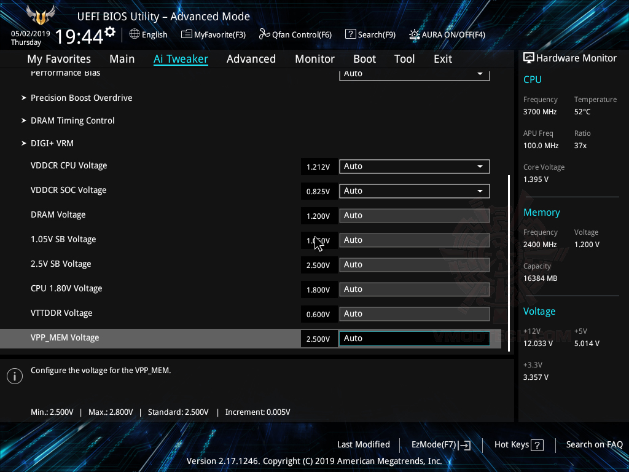629x472 pixels.
Task: Select the 2.5V SB Voltage label
Action: click(x=61, y=264)
